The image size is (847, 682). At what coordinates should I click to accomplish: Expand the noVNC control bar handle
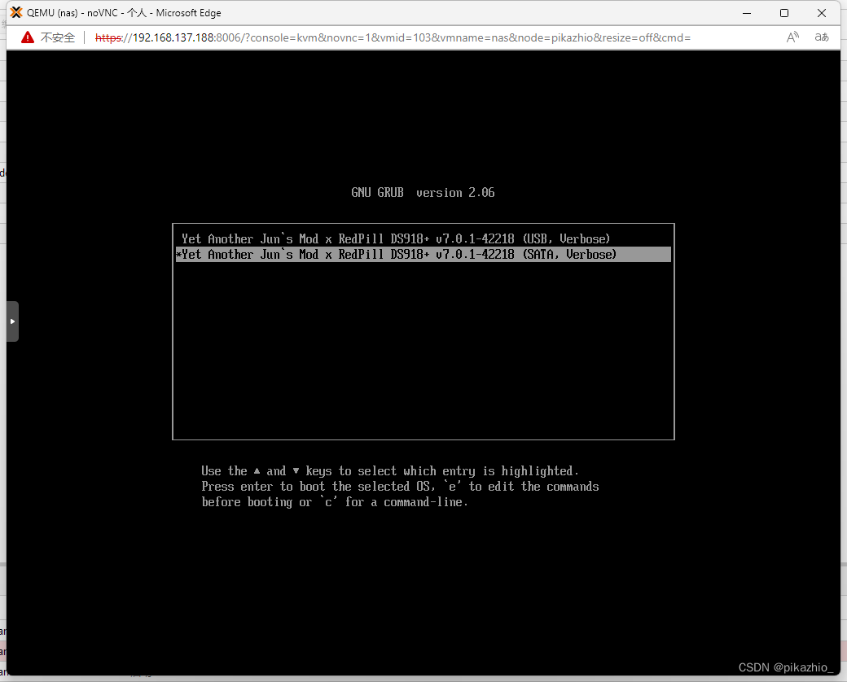12,321
